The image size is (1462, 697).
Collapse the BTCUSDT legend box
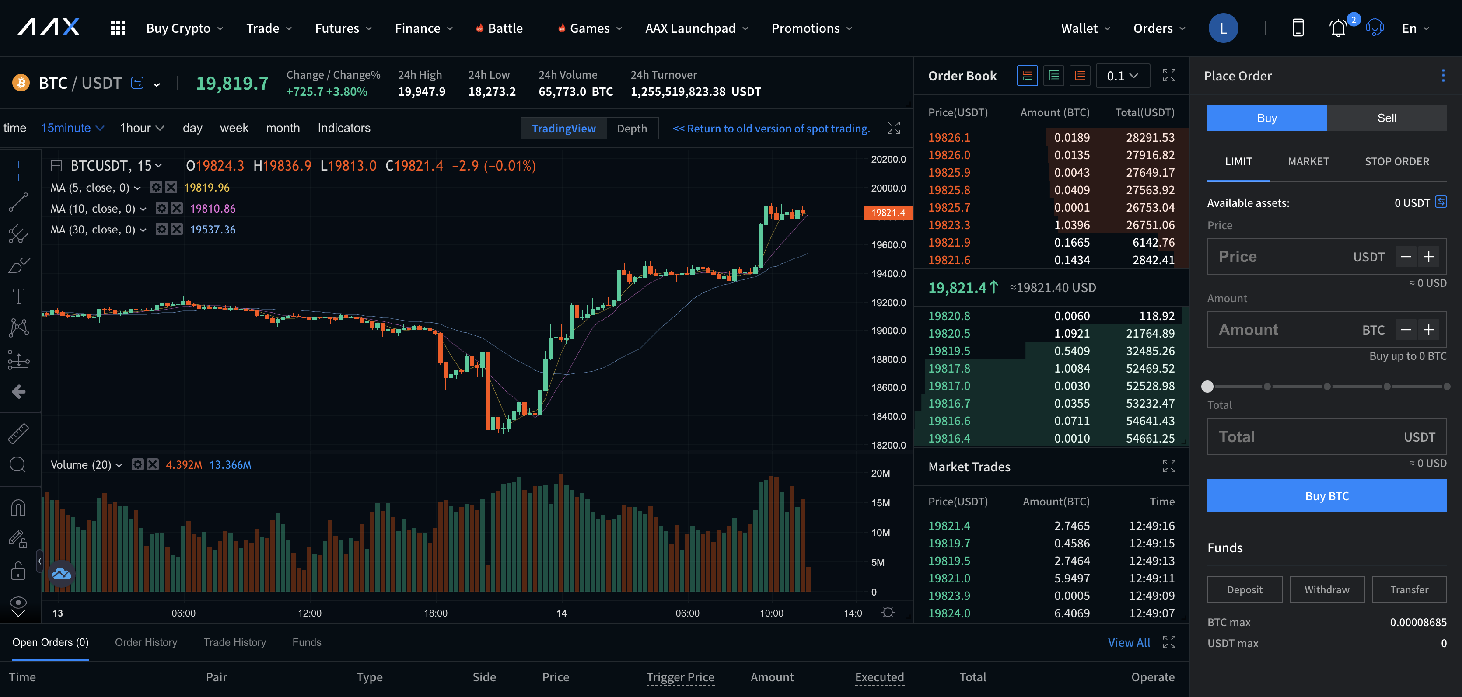coord(56,166)
